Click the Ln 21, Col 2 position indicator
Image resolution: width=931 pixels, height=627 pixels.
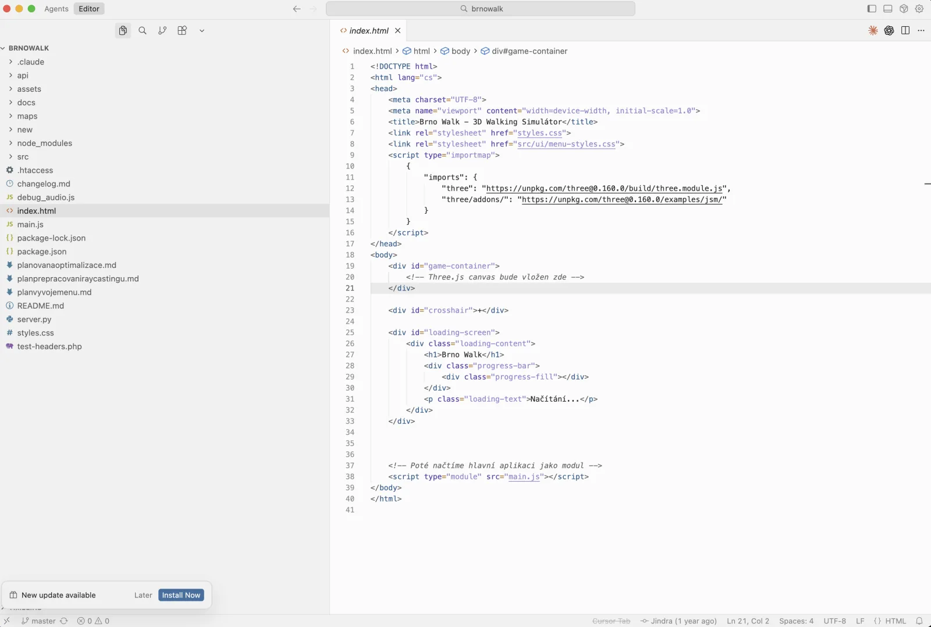748,621
